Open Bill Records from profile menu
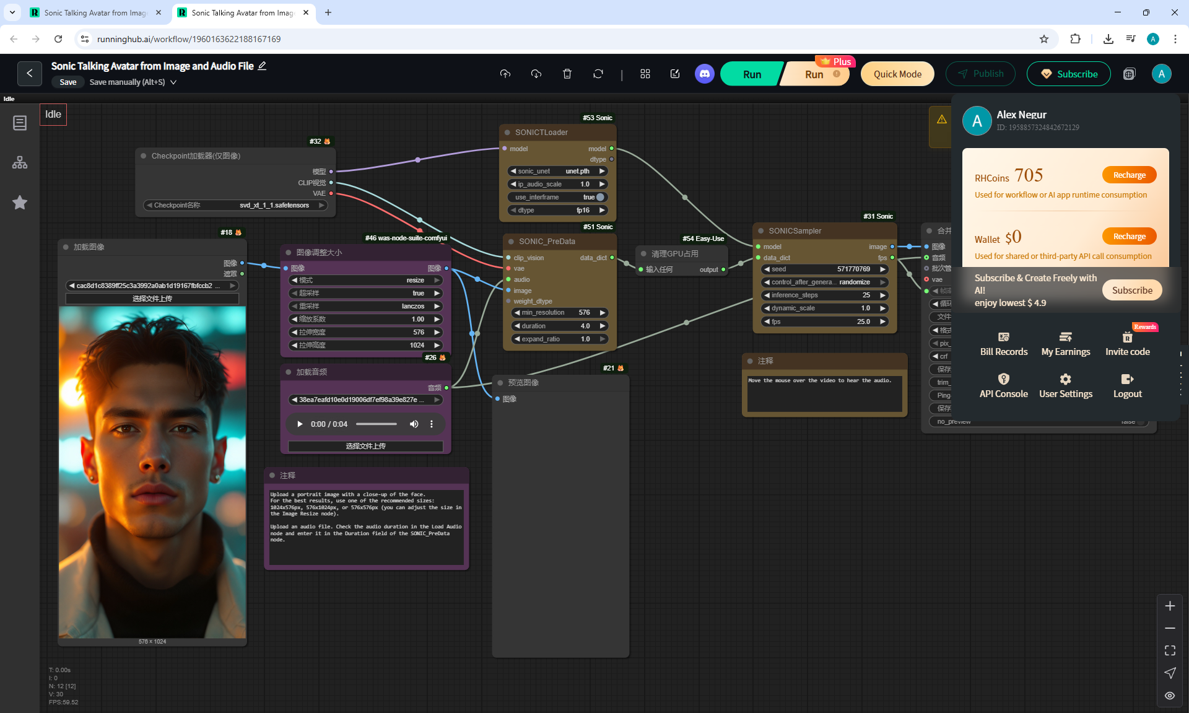This screenshot has width=1189, height=713. tap(1003, 343)
